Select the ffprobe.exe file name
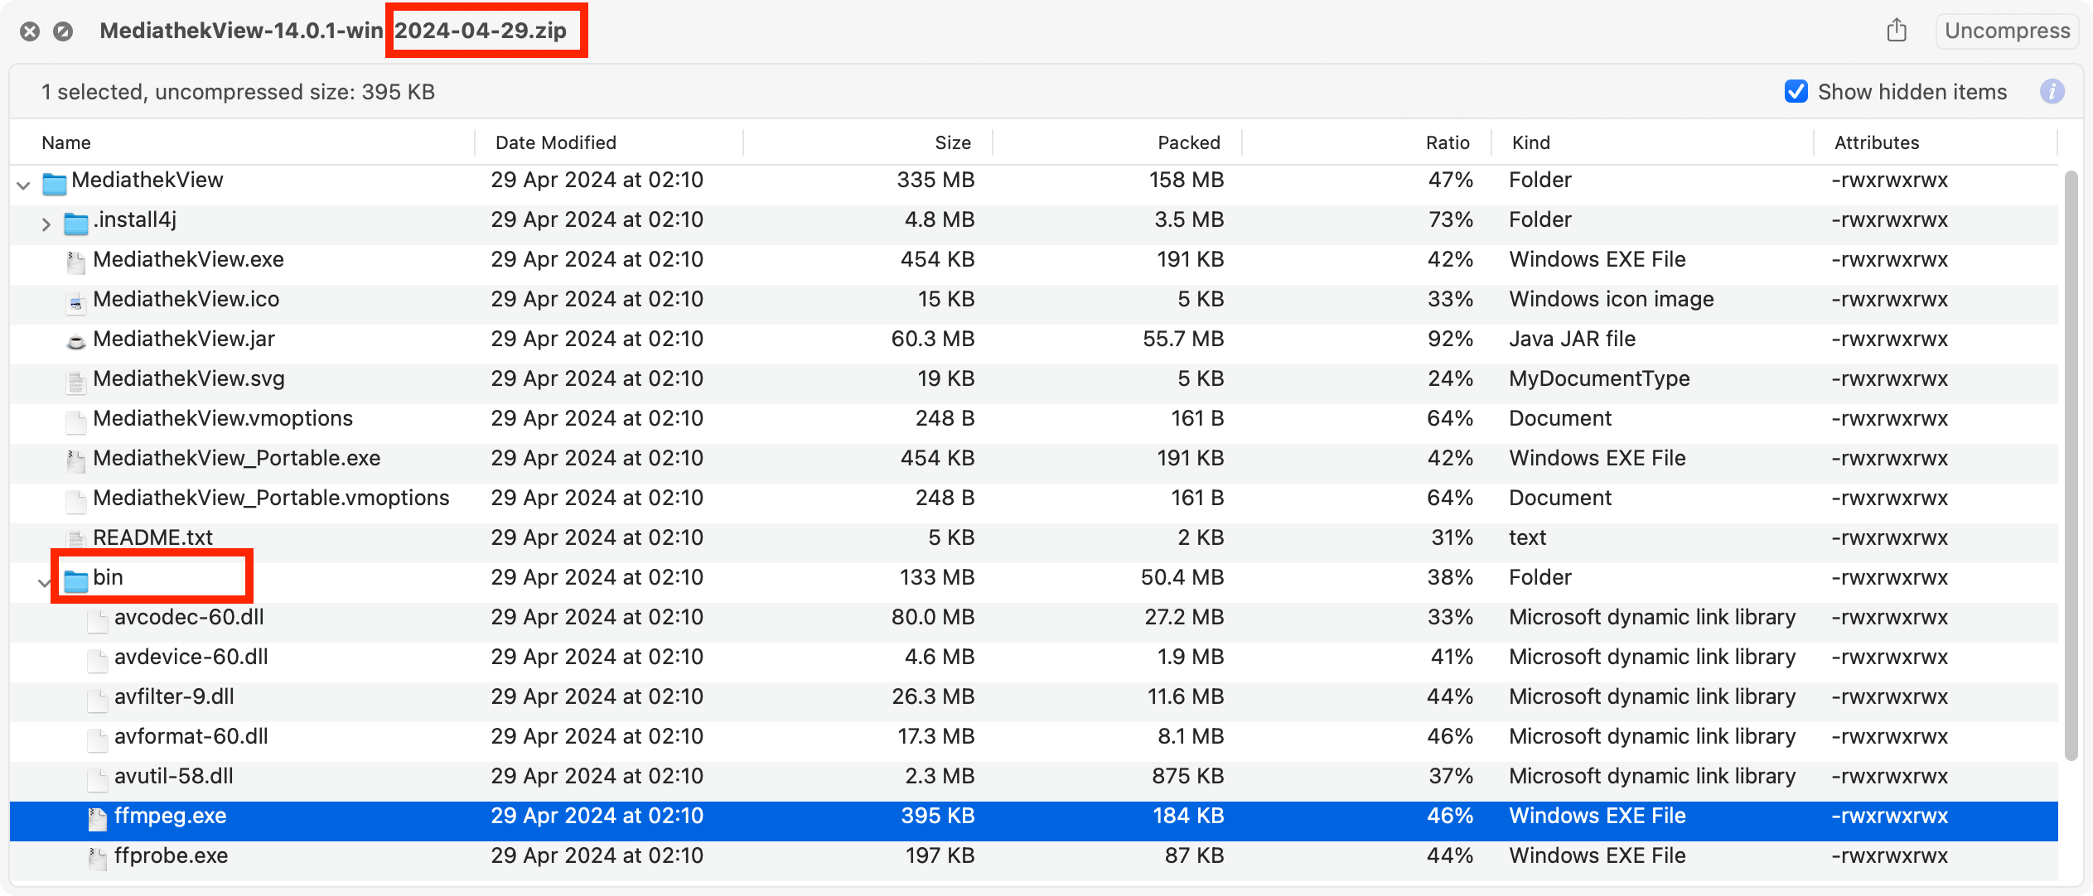This screenshot has width=2093, height=896. point(171,855)
